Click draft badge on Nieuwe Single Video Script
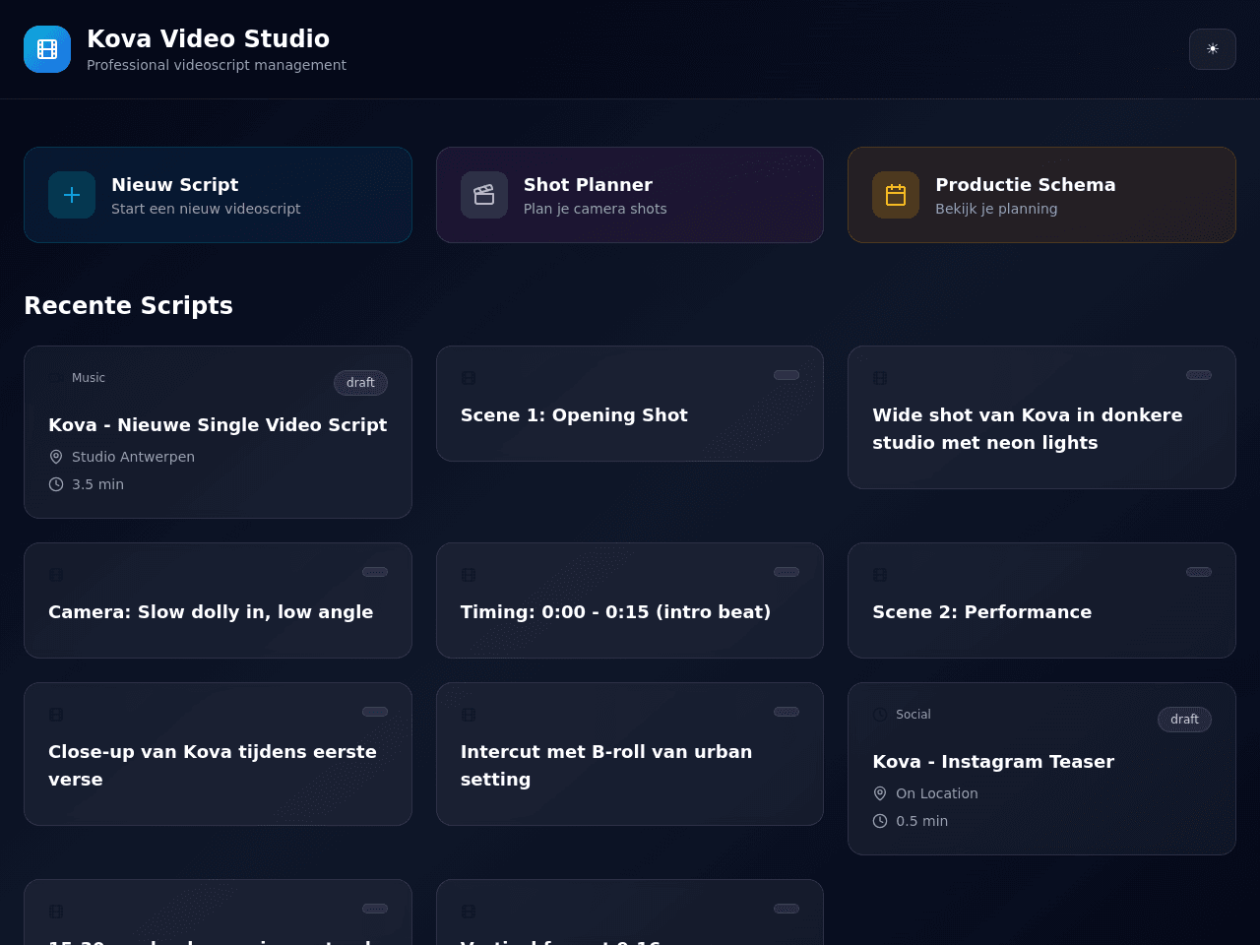Viewport: 1260px width, 945px height. click(360, 383)
